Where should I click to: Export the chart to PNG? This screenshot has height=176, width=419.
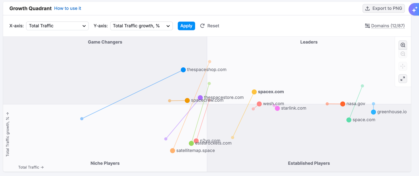click(384, 8)
